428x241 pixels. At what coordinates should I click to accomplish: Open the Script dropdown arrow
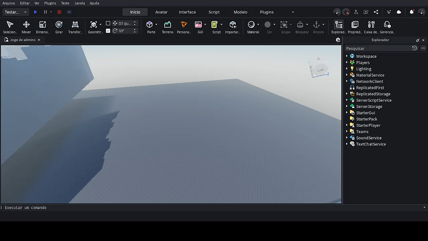222,25
